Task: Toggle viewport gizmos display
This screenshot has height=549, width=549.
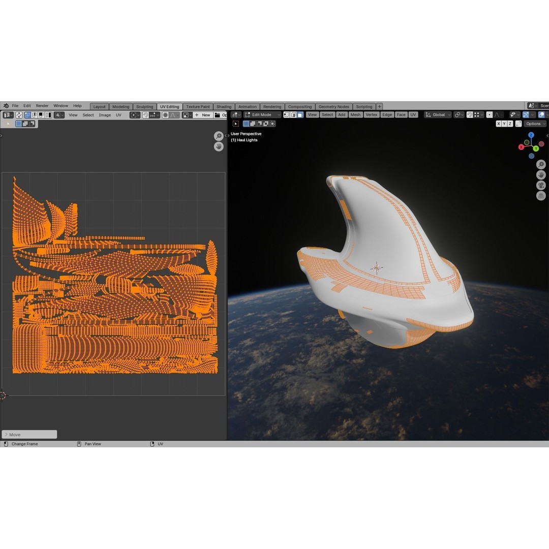Action: [526, 115]
